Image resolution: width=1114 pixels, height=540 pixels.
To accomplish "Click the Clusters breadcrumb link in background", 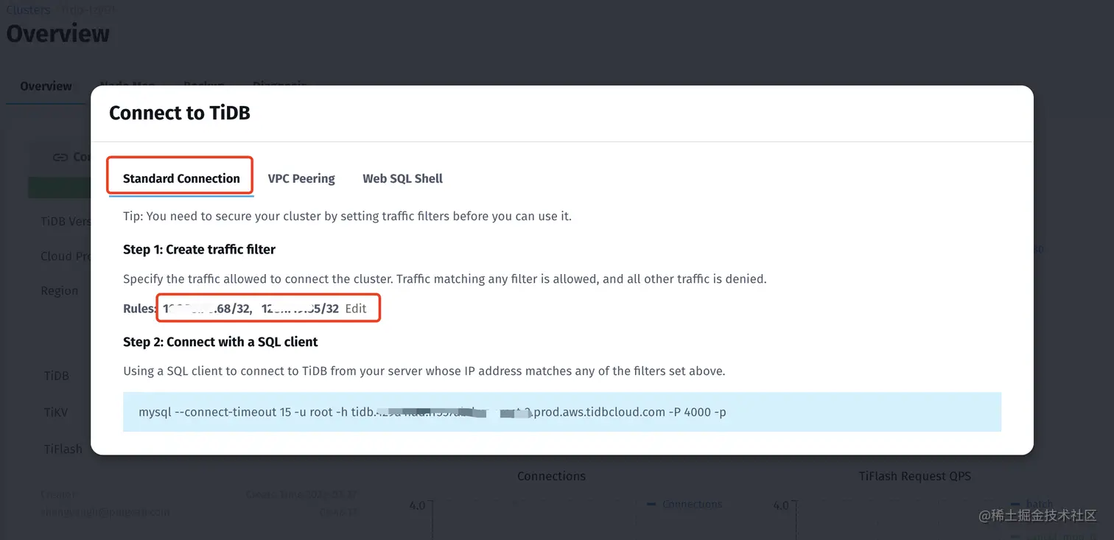I will (29, 10).
